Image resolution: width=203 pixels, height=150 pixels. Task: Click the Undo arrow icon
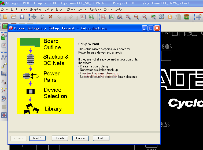coord(59,17)
